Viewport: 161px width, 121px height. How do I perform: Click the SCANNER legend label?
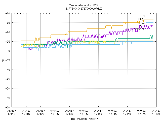point(139,29)
